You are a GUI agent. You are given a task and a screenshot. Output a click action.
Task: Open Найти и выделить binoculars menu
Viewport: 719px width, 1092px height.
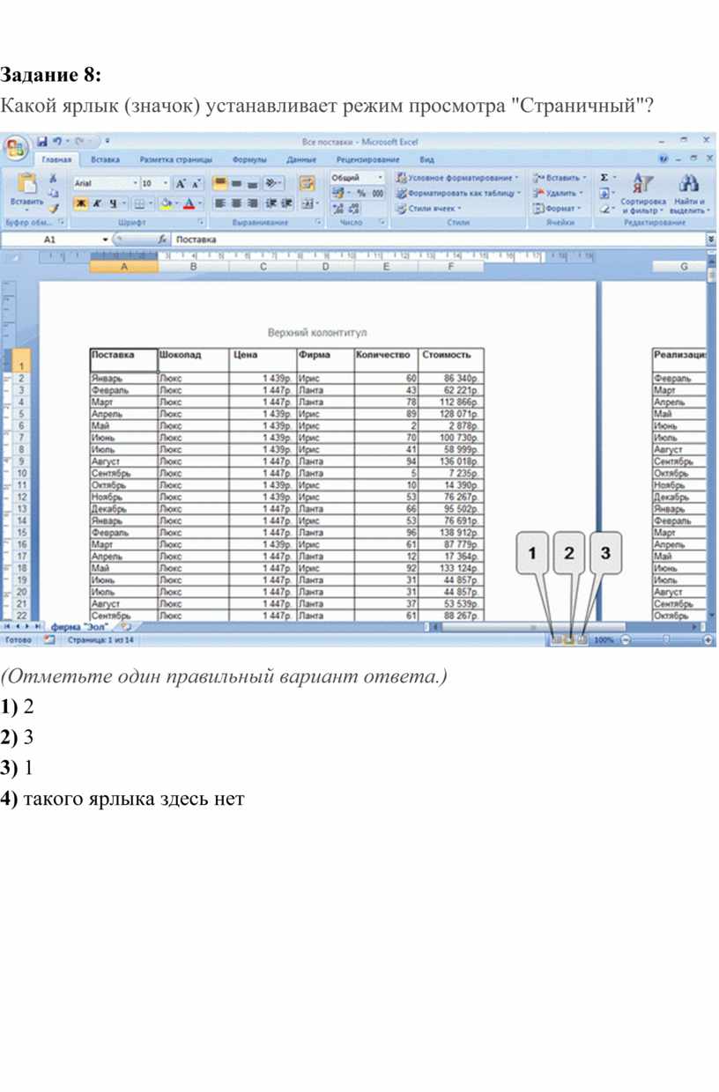[x=689, y=194]
